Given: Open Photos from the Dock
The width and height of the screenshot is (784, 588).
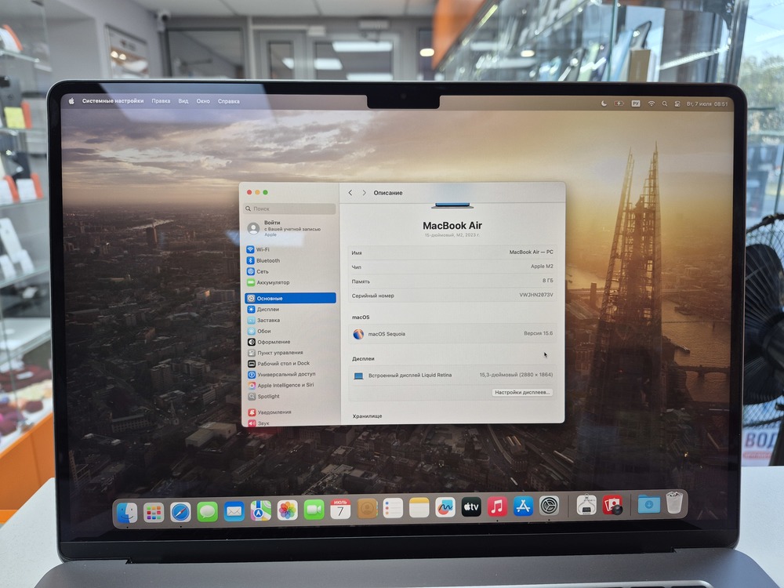Looking at the screenshot, I should 288,510.
